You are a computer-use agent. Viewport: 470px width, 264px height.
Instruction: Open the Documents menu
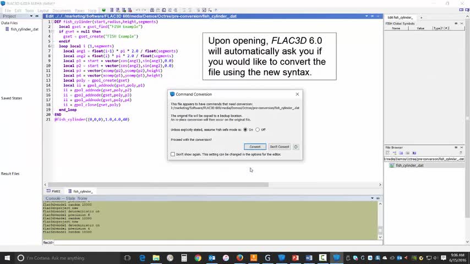[x=62, y=10]
